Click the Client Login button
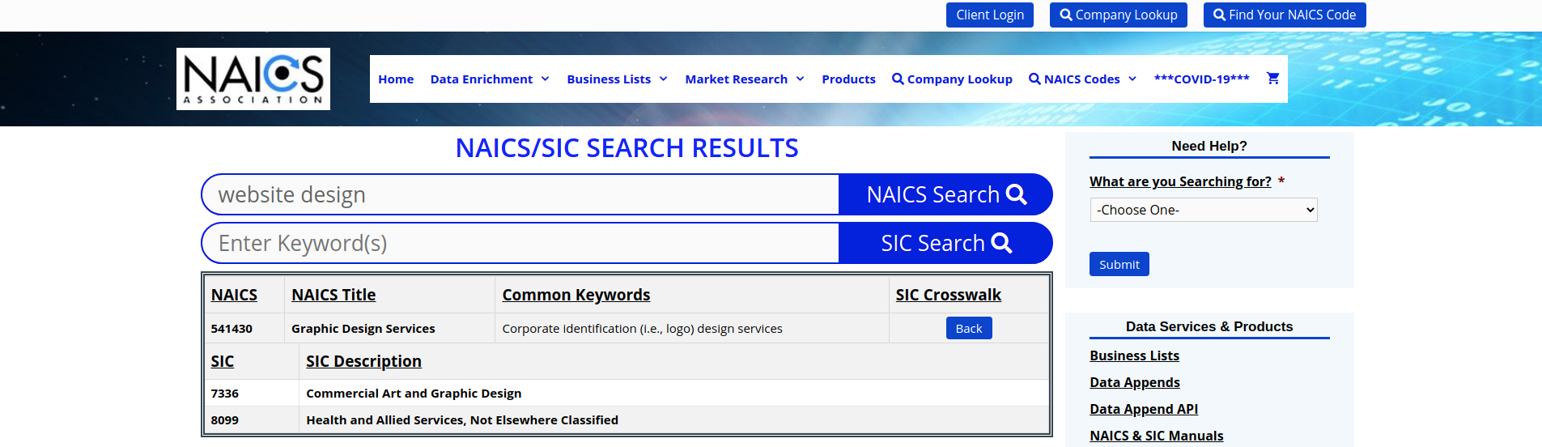 990,15
